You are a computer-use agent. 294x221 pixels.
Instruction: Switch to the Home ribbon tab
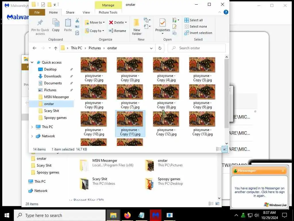[53, 12]
